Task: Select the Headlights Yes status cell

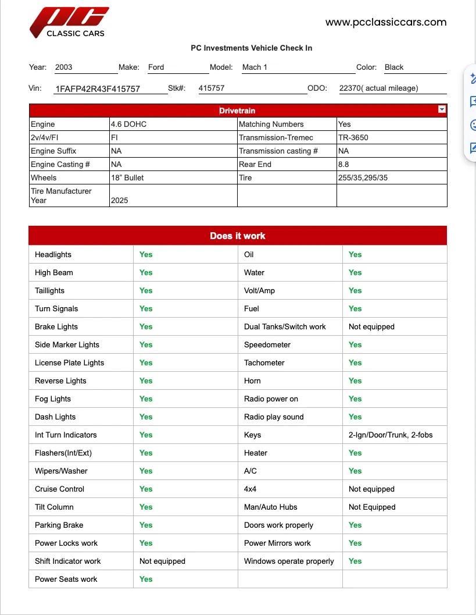Action: pyautogui.click(x=185, y=254)
